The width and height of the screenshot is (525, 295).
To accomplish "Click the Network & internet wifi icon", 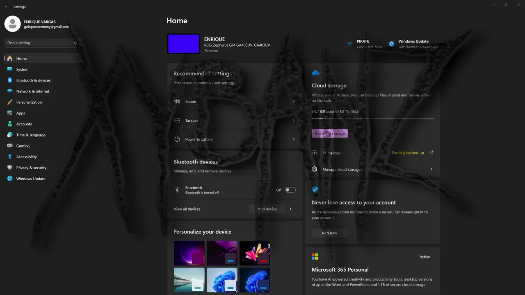I will tap(10, 91).
